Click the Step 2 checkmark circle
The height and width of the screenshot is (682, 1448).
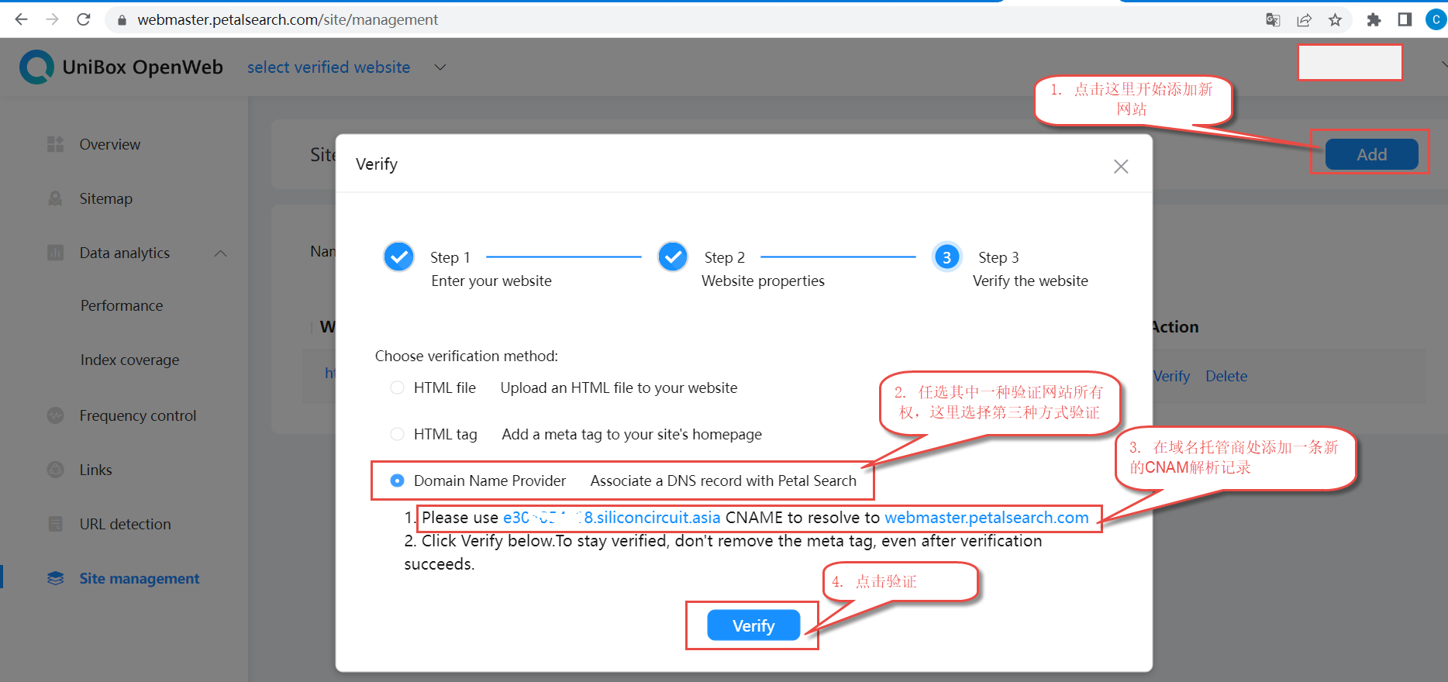click(673, 257)
